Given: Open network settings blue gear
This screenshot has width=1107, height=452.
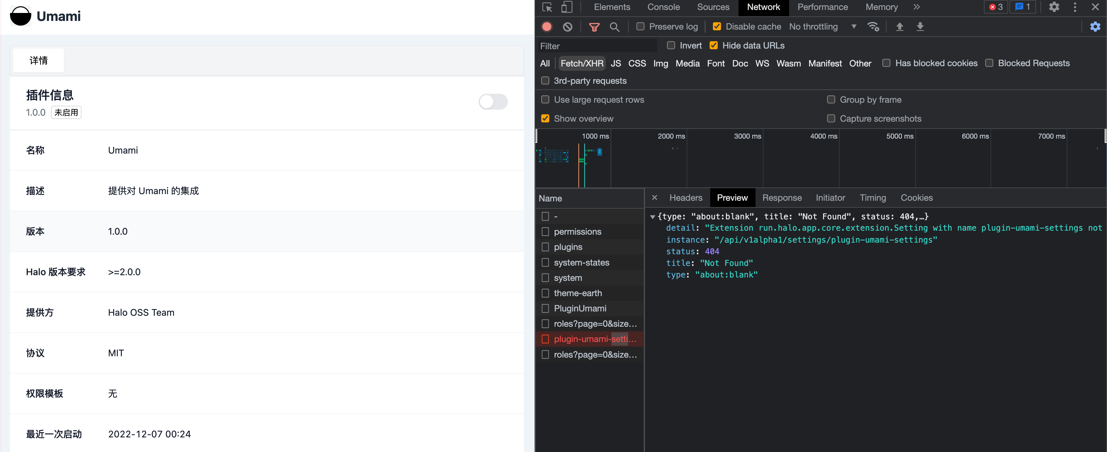Looking at the screenshot, I should coord(1095,27).
